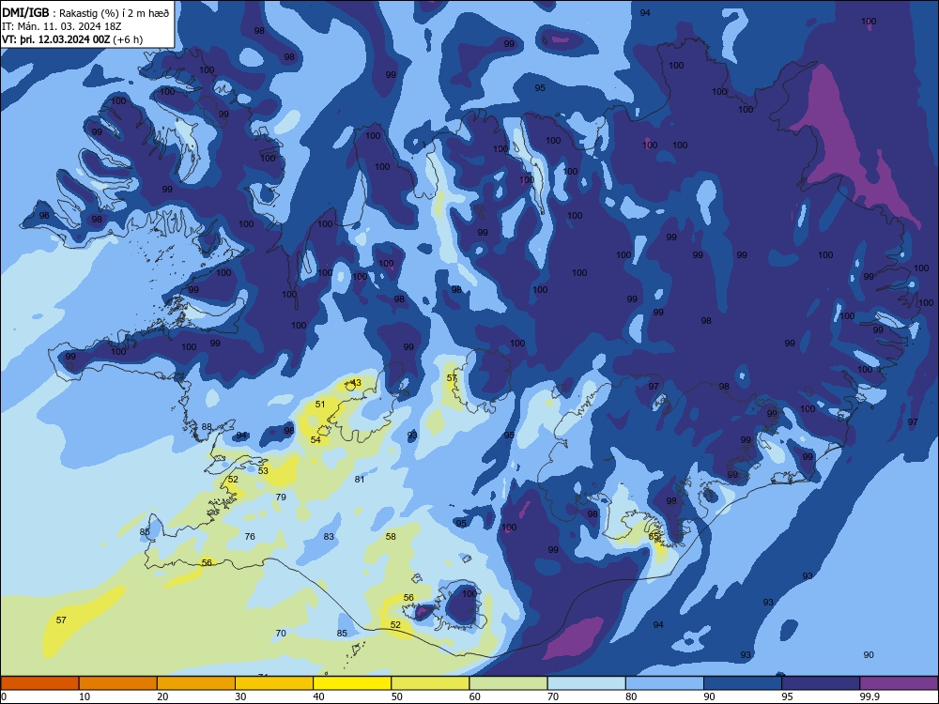Click the '58' humidity value on map
939x704 pixels.
pos(391,536)
